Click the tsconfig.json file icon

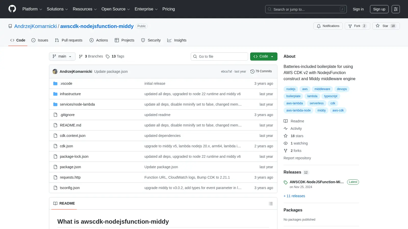[x=55, y=188]
